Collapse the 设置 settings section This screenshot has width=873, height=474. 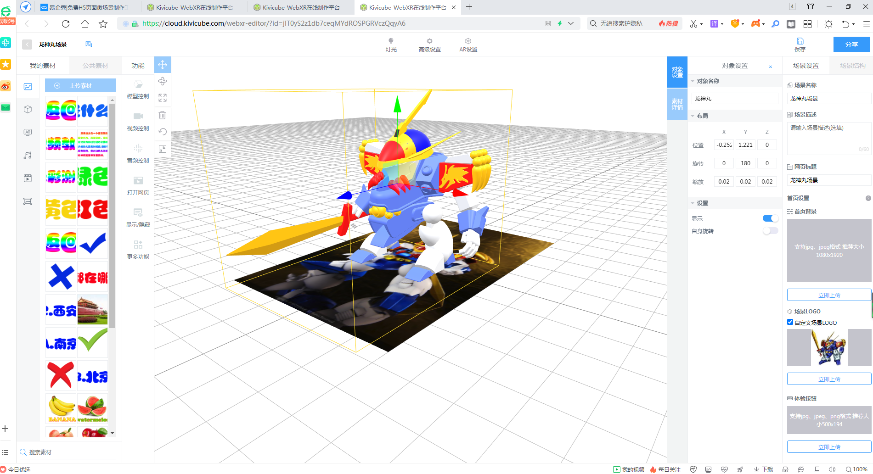click(693, 203)
